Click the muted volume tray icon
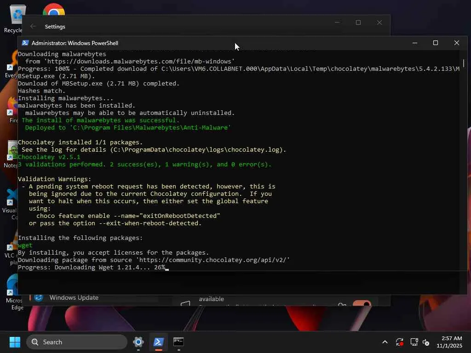 coord(426,342)
